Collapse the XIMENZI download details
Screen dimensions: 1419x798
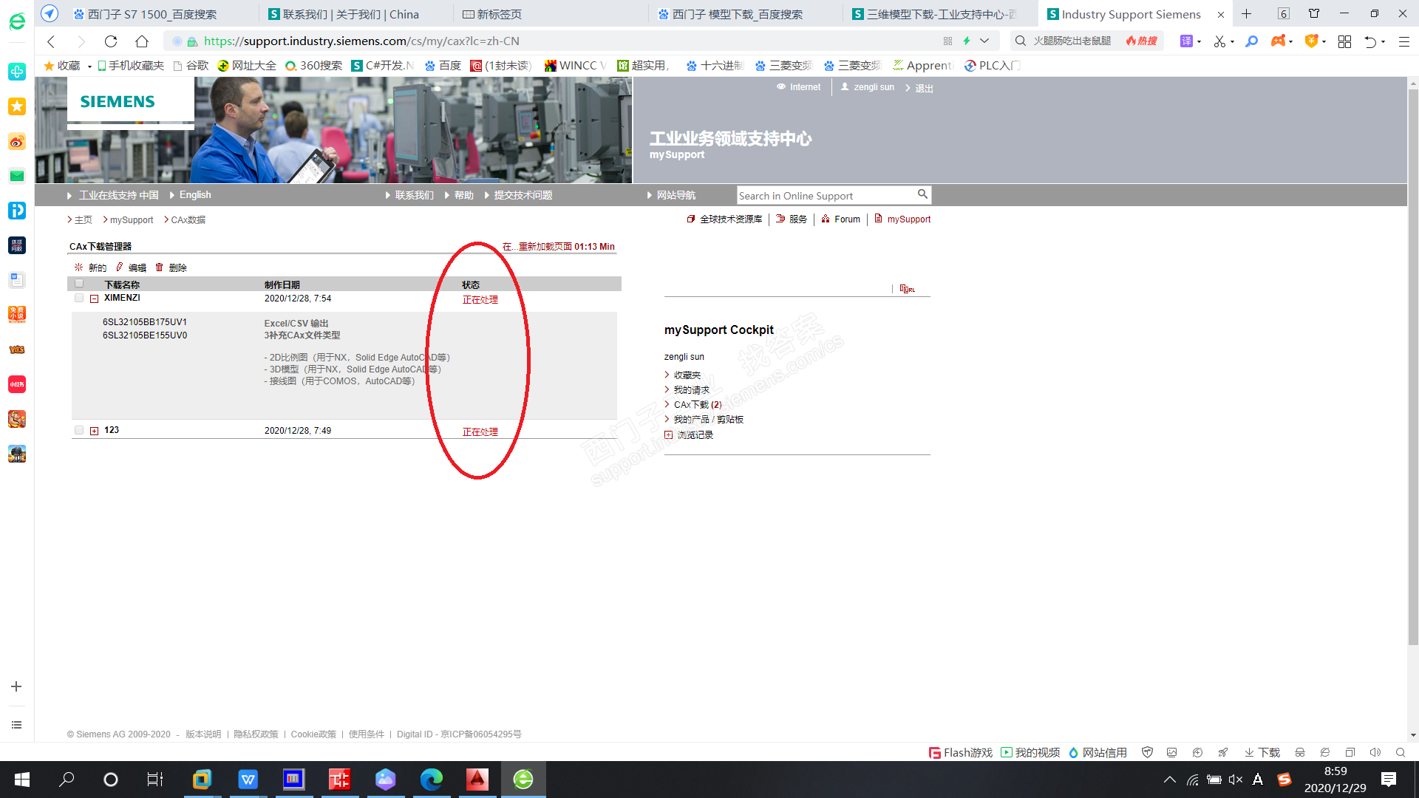point(95,299)
